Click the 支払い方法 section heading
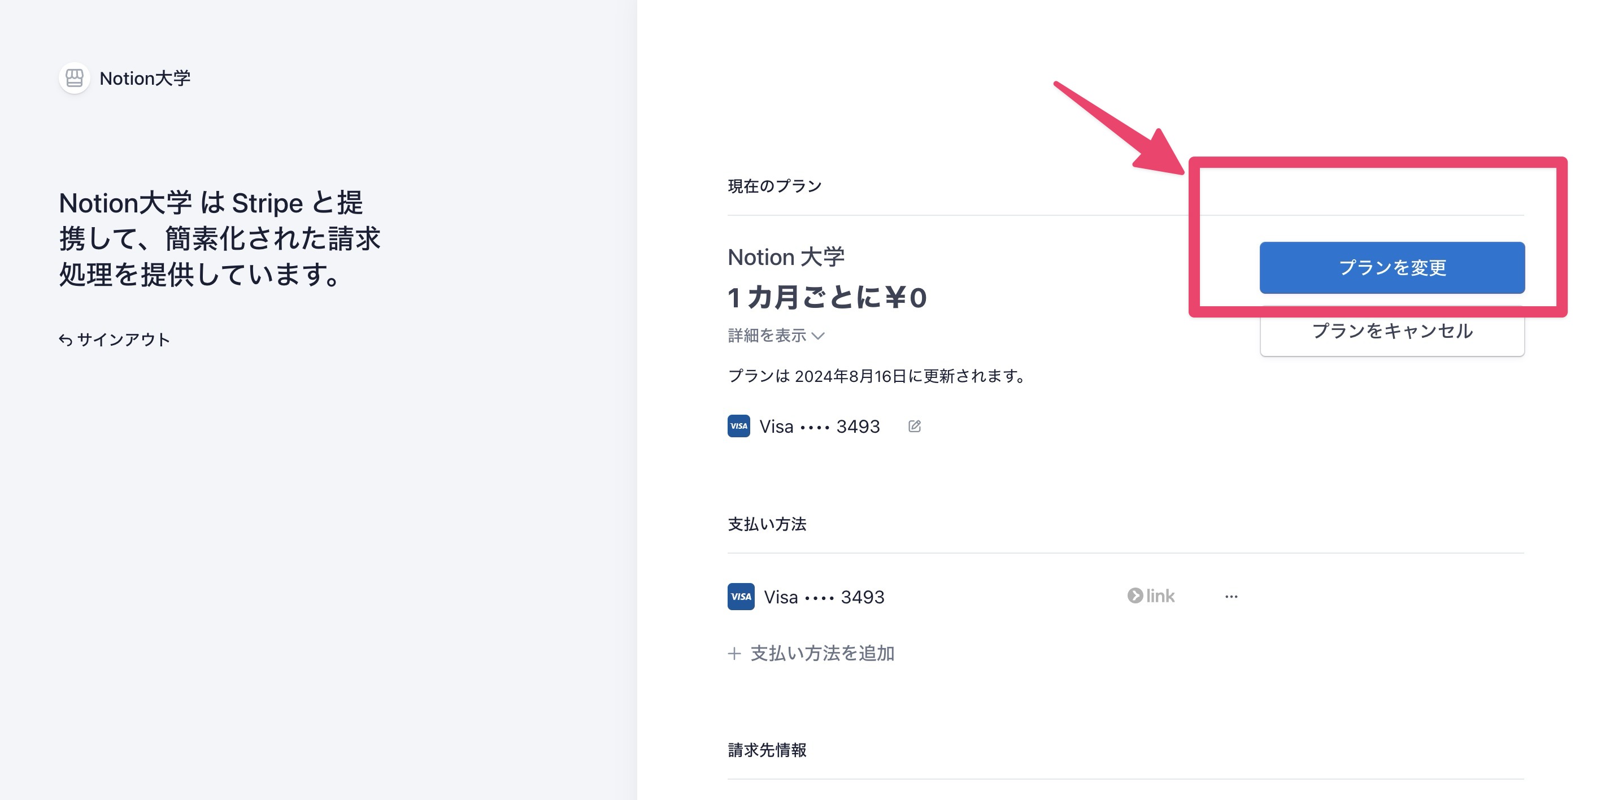The height and width of the screenshot is (800, 1601). pyautogui.click(x=767, y=524)
